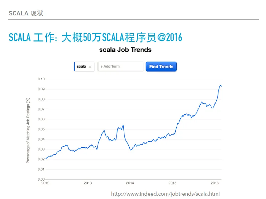Click the blue SCALA 工作 title line
The image size is (266, 199).
tap(95, 37)
